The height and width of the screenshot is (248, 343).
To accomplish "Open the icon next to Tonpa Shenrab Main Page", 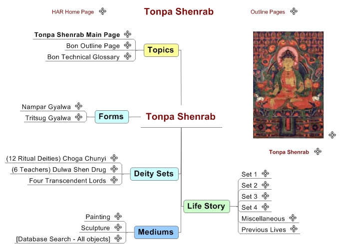I will 127,34.
